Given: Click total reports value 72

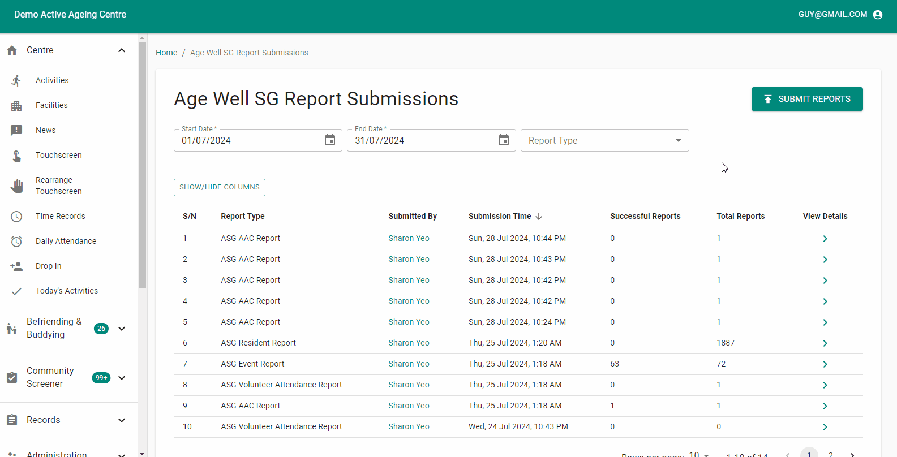Looking at the screenshot, I should click(721, 364).
